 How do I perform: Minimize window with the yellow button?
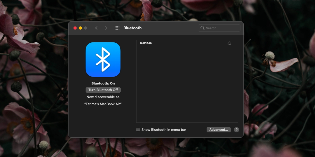click(x=80, y=28)
